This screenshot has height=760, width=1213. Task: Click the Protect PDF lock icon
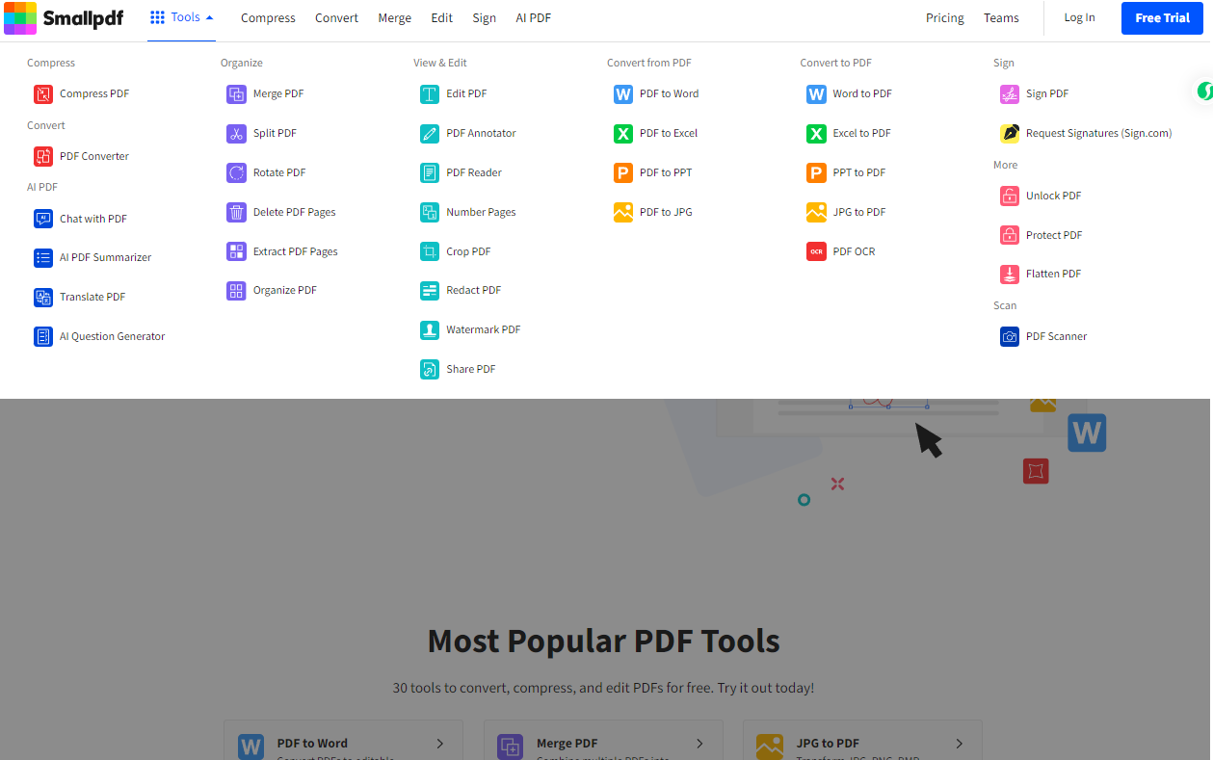pos(1010,235)
